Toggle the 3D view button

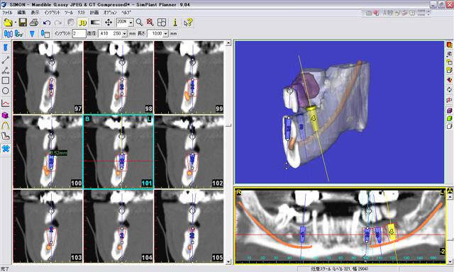pos(82,23)
